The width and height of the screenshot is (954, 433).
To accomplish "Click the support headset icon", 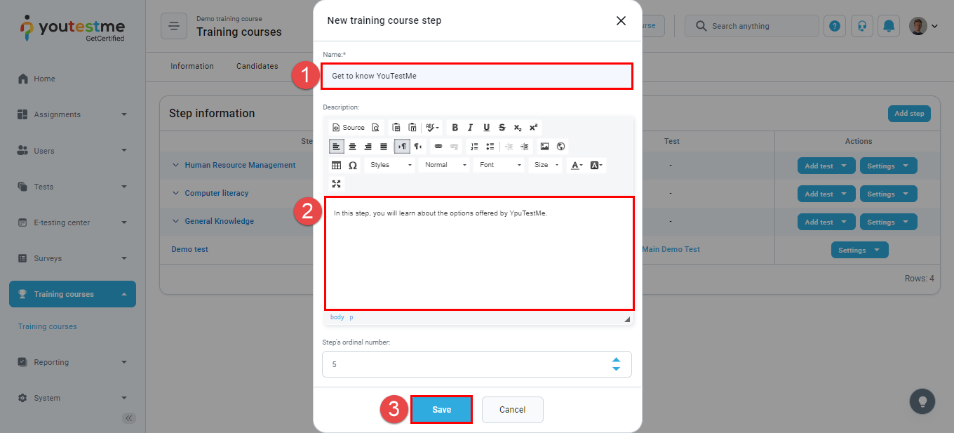I will 862,26.
